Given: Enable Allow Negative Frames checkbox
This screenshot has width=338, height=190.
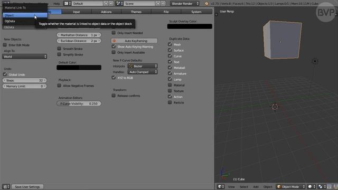Looking at the screenshot, I should coord(59,85).
